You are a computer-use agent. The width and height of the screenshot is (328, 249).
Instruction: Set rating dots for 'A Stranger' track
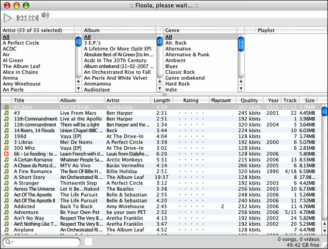pyautogui.click(x=190, y=183)
